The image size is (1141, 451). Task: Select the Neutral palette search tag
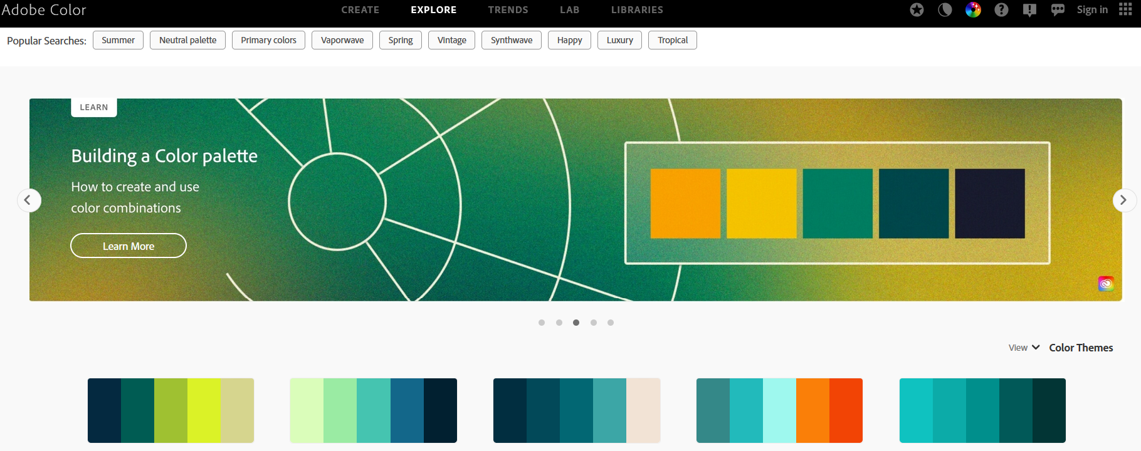tap(187, 40)
